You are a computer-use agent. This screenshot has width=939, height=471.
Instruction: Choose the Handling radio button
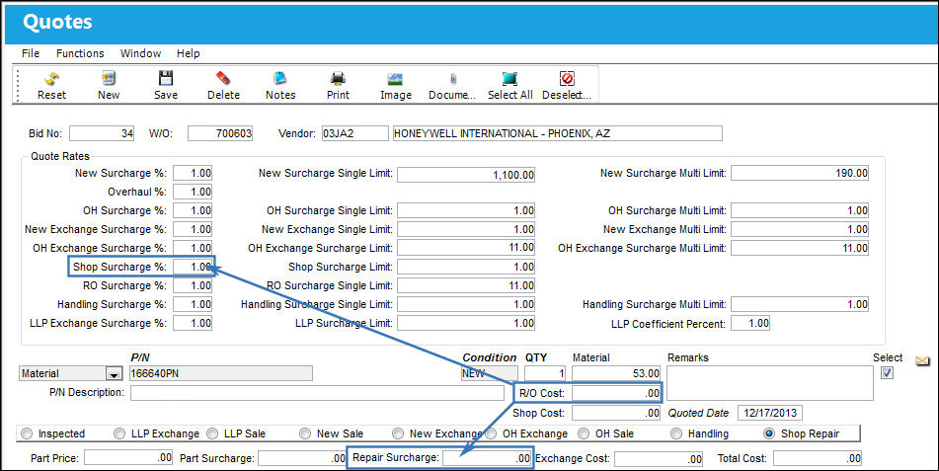pyautogui.click(x=676, y=433)
